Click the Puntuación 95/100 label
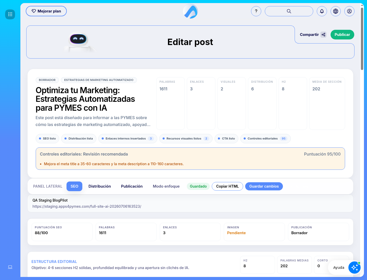 (322, 154)
